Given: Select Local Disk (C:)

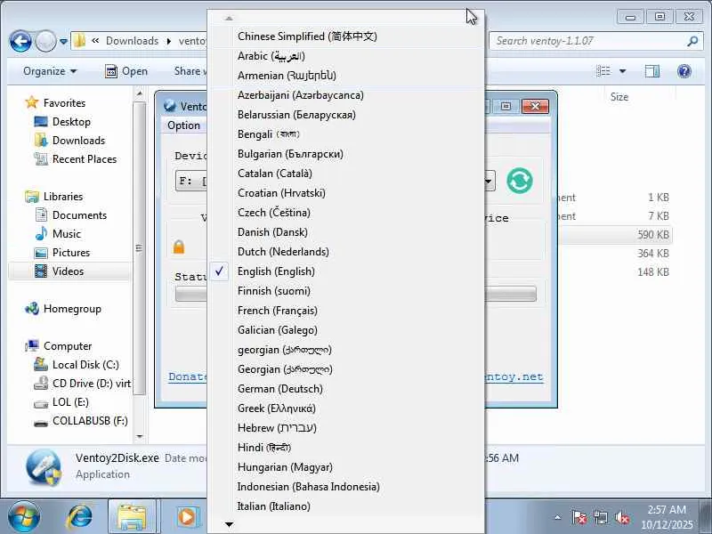Looking at the screenshot, I should [x=77, y=365].
